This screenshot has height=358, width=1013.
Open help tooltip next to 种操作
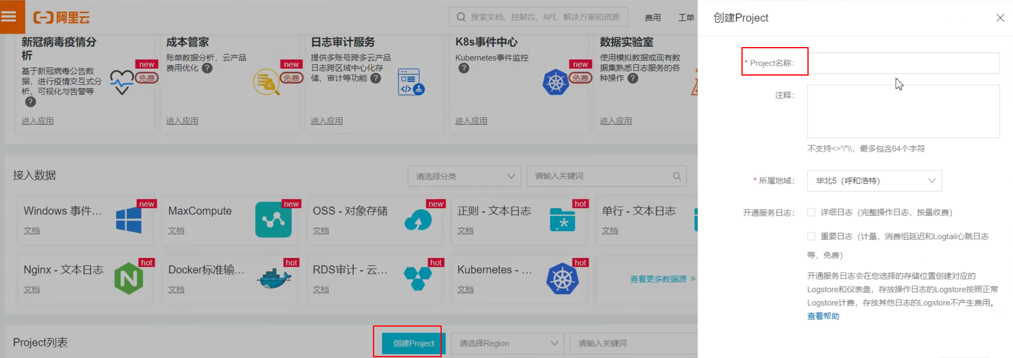633,78
